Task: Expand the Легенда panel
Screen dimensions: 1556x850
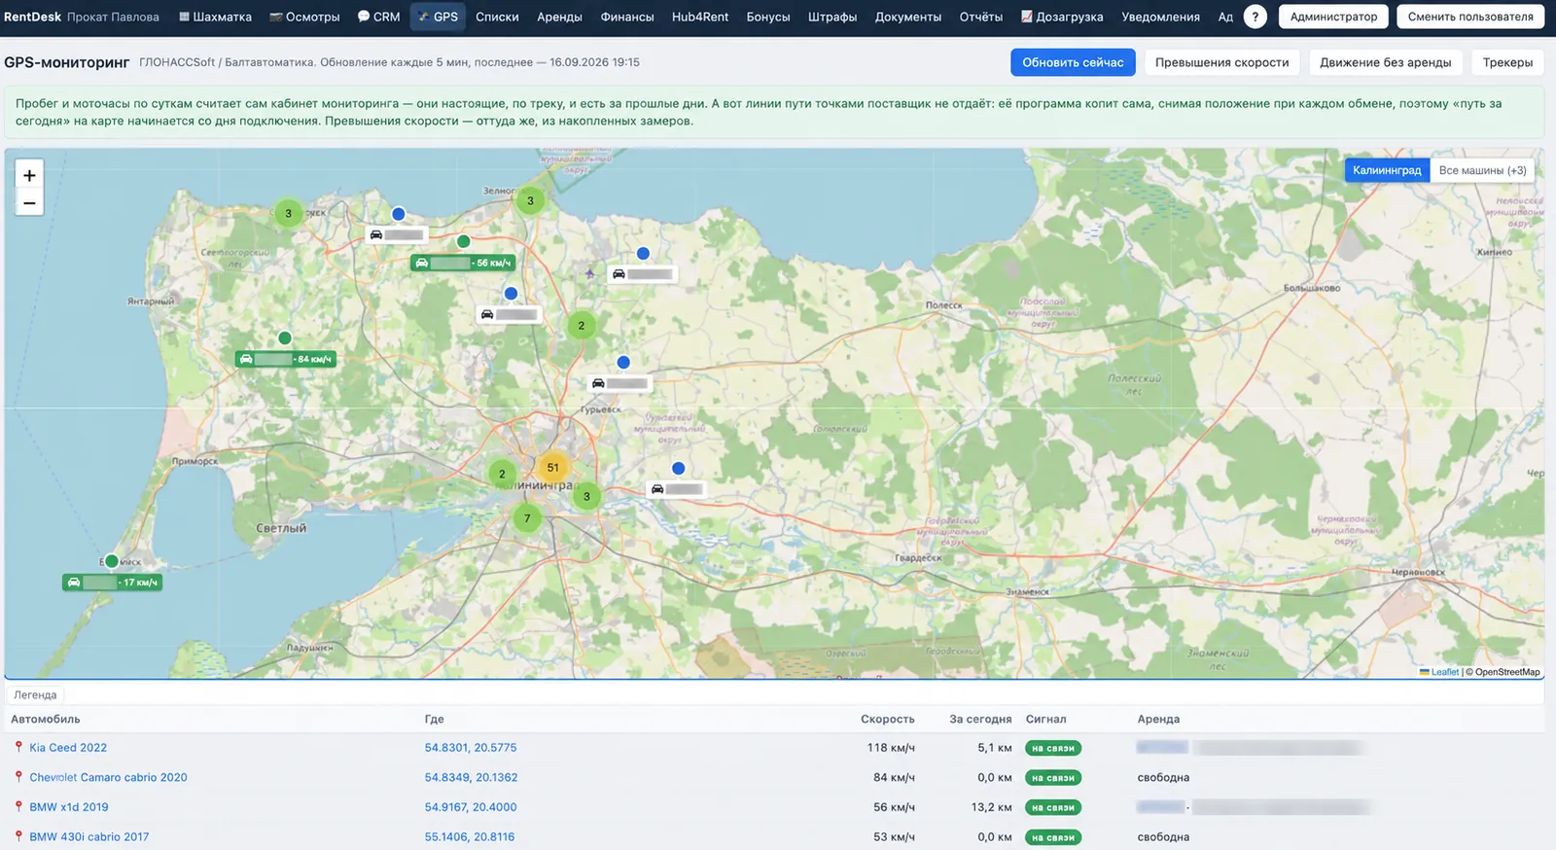Action: [36, 694]
